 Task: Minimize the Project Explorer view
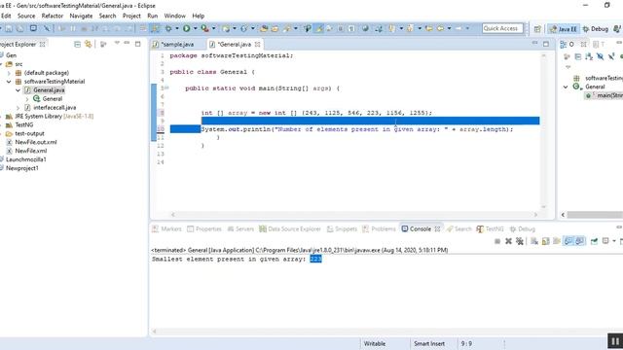pyautogui.click(x=127, y=43)
